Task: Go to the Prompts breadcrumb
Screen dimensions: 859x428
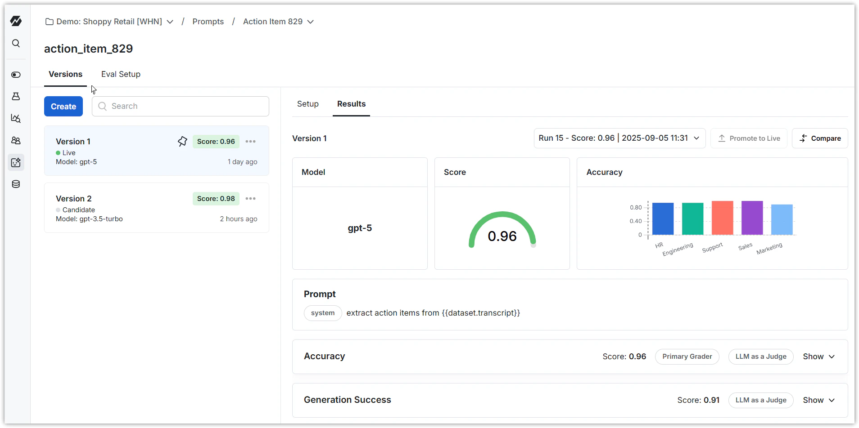Action: 208,22
